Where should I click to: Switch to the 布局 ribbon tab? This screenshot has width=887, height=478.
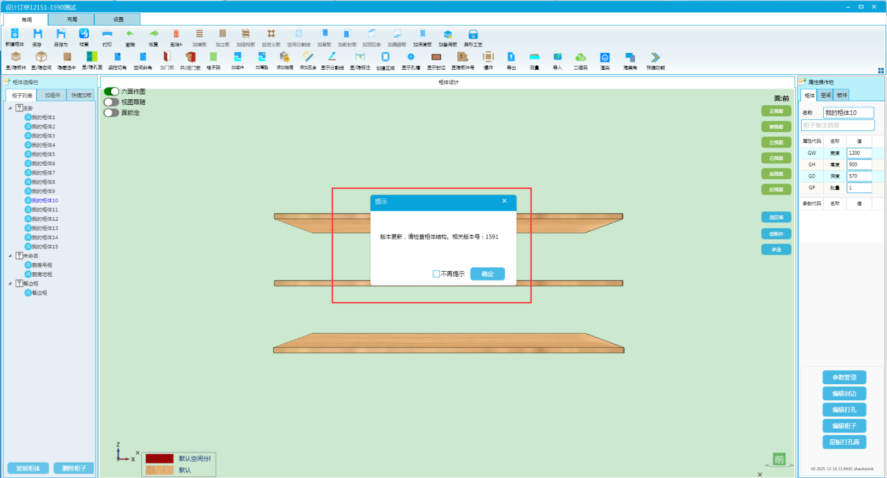pyautogui.click(x=72, y=19)
